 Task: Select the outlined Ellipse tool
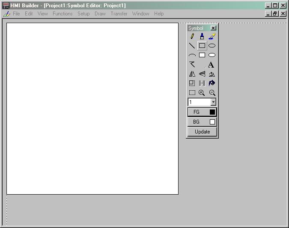pyautogui.click(x=212, y=45)
